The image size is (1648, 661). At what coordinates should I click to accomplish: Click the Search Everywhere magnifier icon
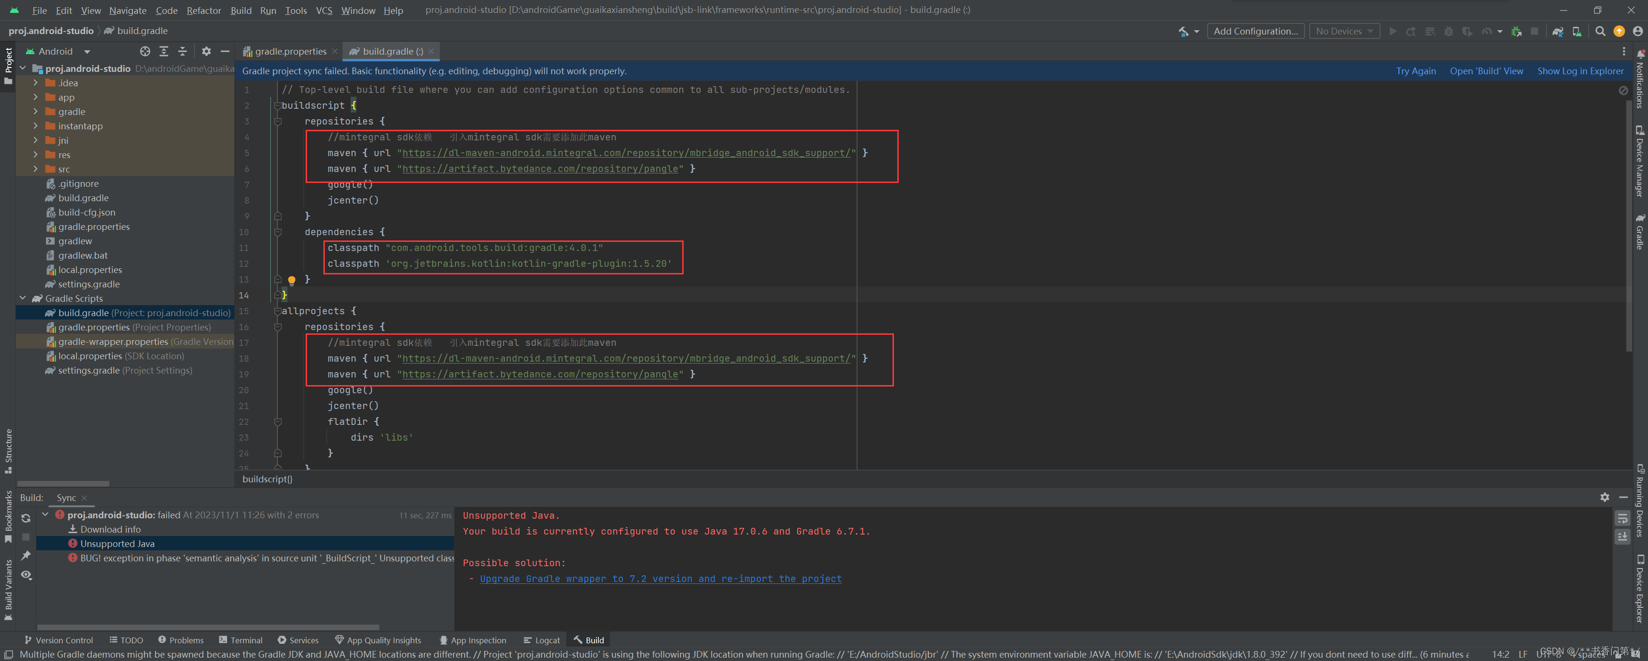click(1600, 31)
